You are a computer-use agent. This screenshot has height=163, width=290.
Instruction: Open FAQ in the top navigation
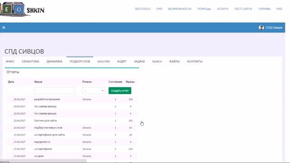click(x=279, y=9)
